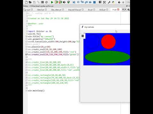Save the current file
The width and height of the screenshot is (153, 114).
point(34,2)
